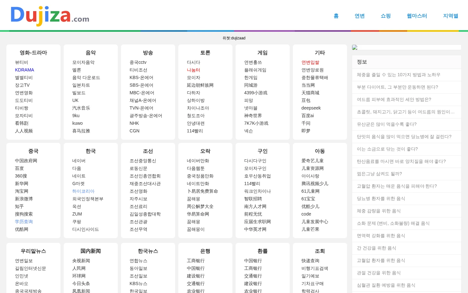Open the 연변입쌀 link

310,62
